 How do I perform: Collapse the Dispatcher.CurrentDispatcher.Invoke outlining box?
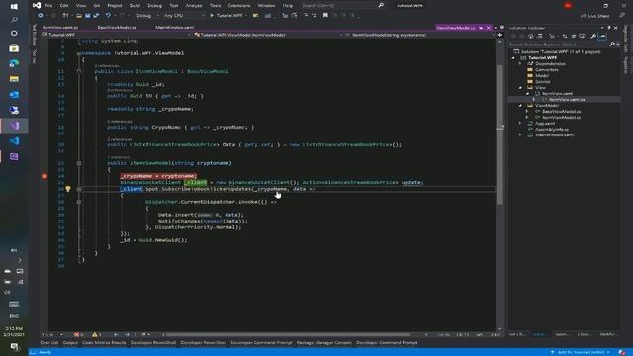coord(79,202)
